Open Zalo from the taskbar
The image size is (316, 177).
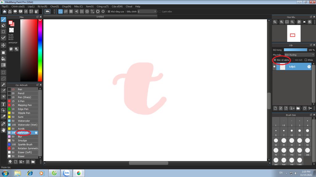[67, 173]
